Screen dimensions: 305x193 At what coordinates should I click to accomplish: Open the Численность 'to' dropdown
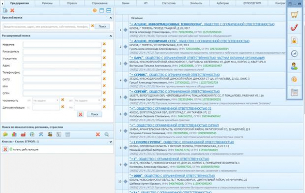[x=87, y=101]
